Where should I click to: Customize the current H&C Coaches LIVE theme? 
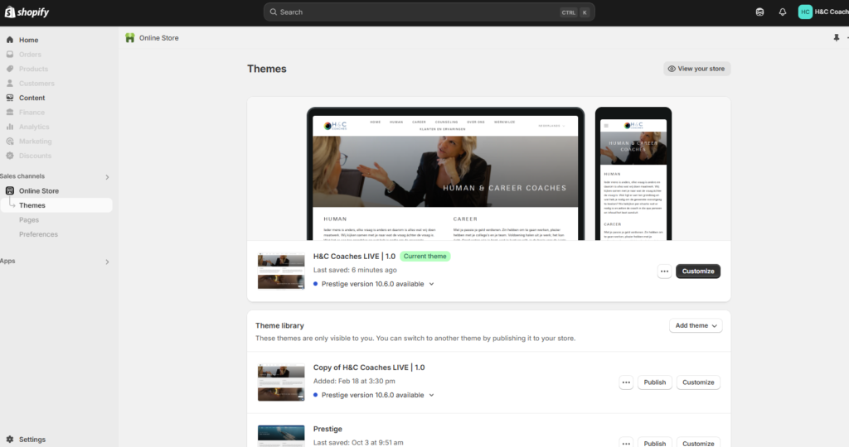pyautogui.click(x=698, y=272)
